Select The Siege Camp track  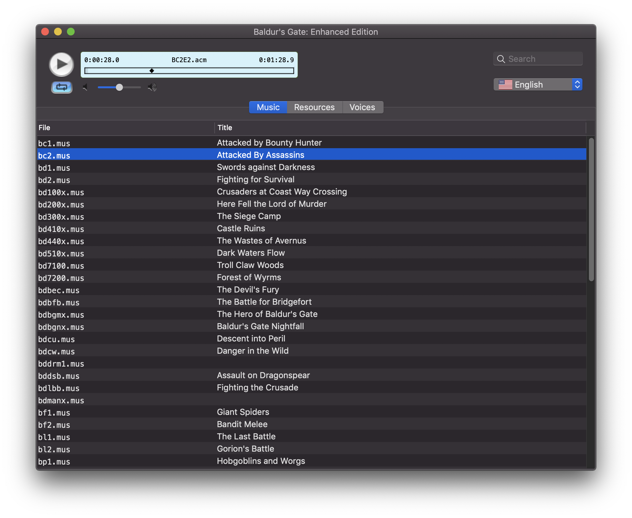(x=311, y=216)
